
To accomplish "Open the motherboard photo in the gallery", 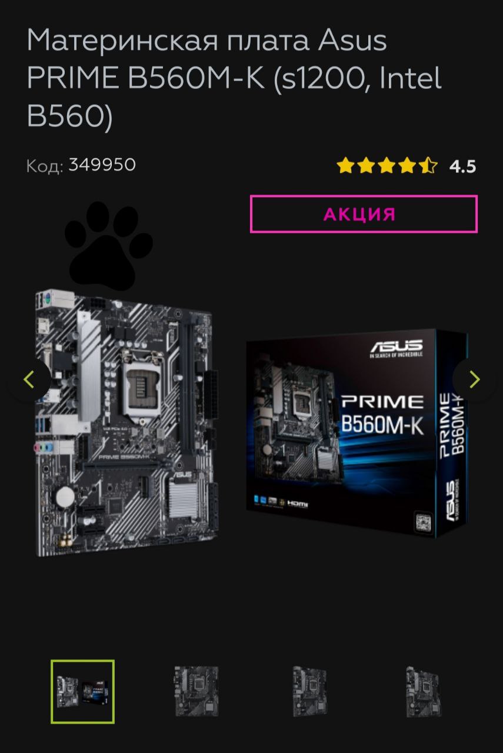I will [125, 422].
